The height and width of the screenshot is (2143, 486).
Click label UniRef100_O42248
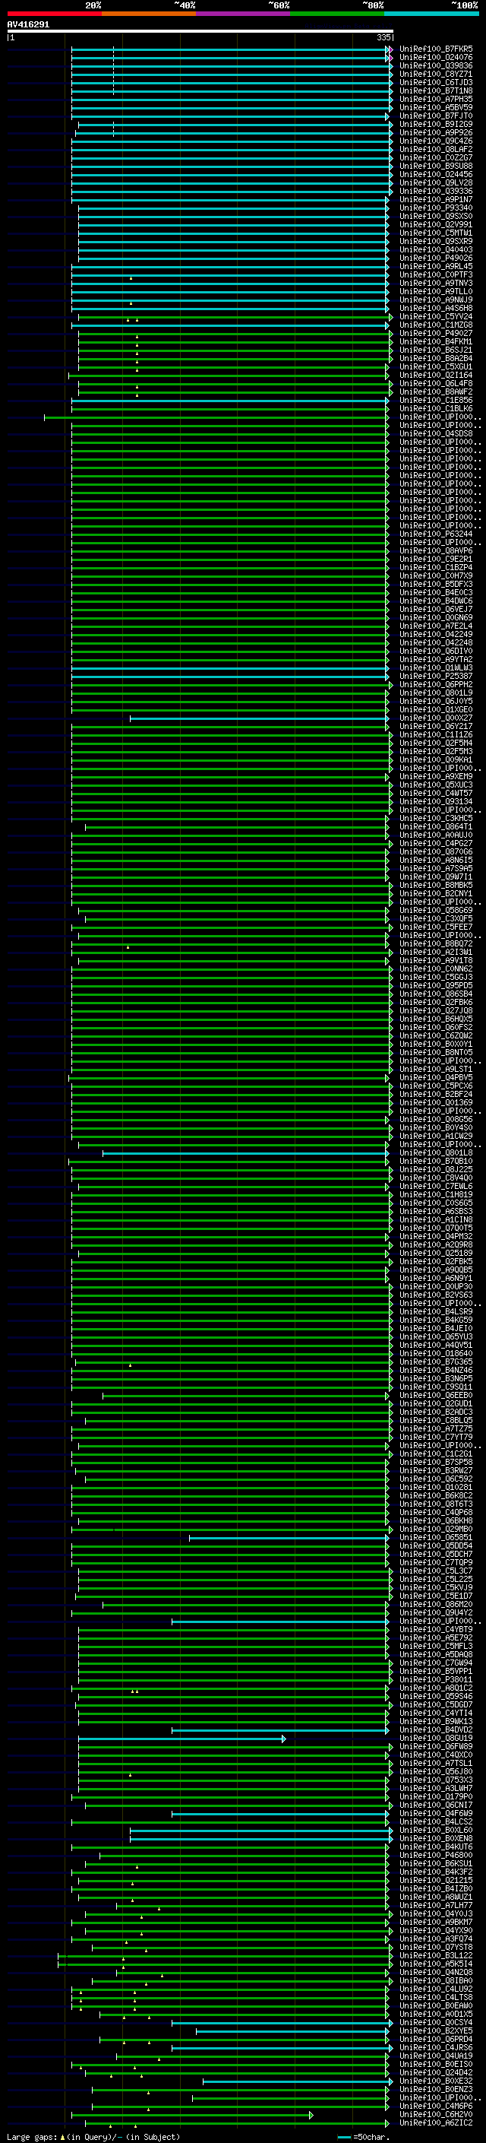(x=436, y=642)
